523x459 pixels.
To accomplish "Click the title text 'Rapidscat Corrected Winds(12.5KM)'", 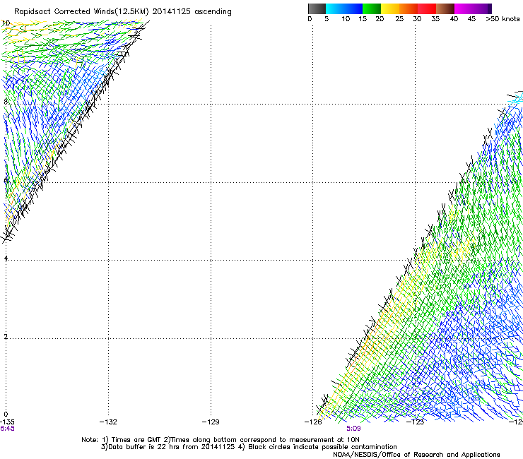I will pos(81,12).
